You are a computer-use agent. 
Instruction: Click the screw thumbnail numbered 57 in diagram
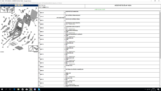click(x=3, y=10)
